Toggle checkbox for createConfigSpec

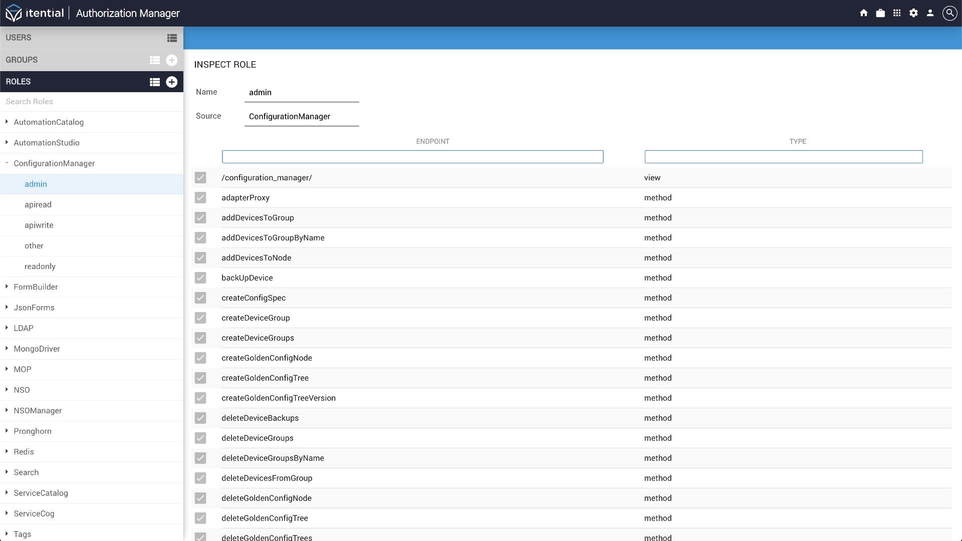point(200,298)
